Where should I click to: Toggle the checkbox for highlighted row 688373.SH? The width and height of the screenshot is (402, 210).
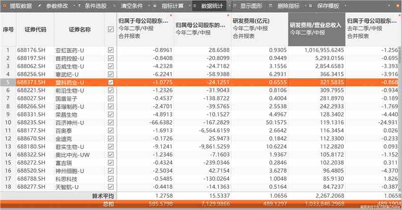(x=111, y=83)
